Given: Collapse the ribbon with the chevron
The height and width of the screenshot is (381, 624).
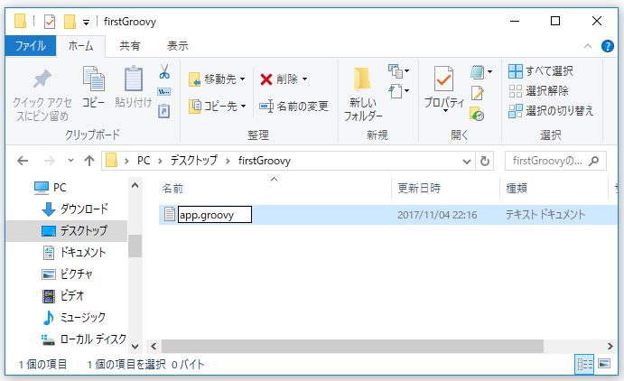Looking at the screenshot, I should pos(587,46).
